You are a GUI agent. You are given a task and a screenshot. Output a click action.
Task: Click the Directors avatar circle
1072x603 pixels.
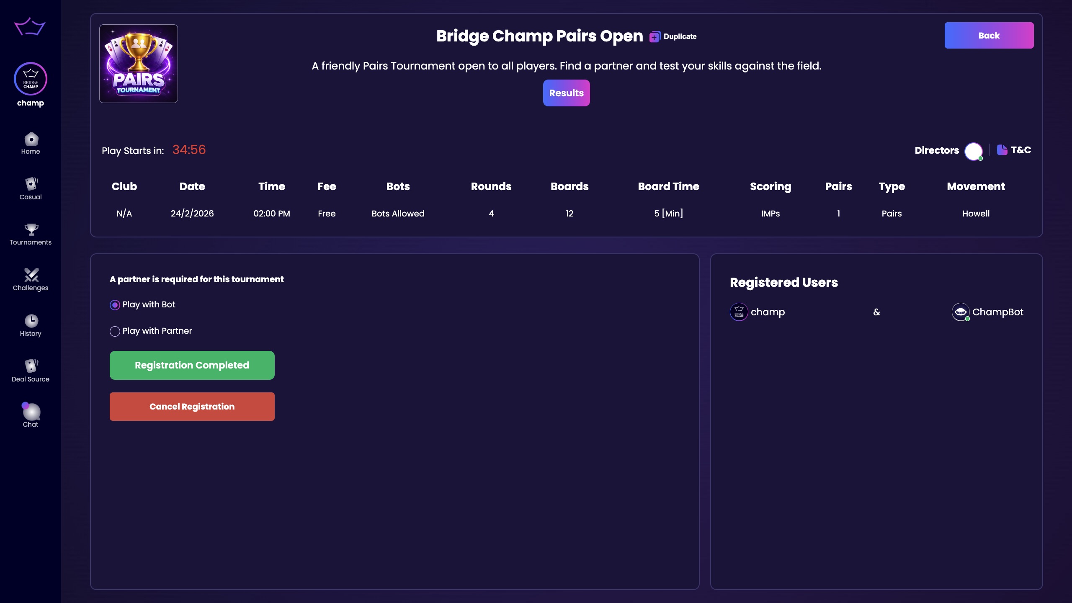[973, 151]
